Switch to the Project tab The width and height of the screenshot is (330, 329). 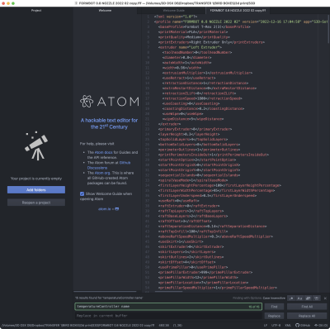[36, 11]
